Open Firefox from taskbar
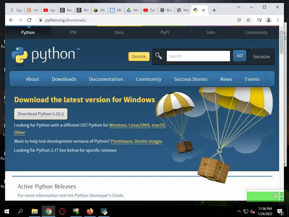 pyautogui.click(x=90, y=211)
